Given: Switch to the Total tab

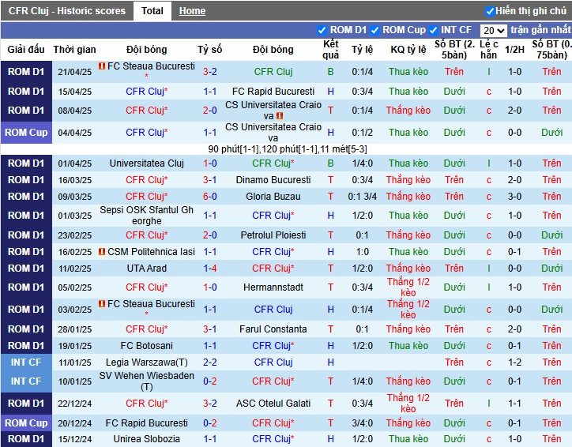Looking at the screenshot, I should click(x=152, y=11).
